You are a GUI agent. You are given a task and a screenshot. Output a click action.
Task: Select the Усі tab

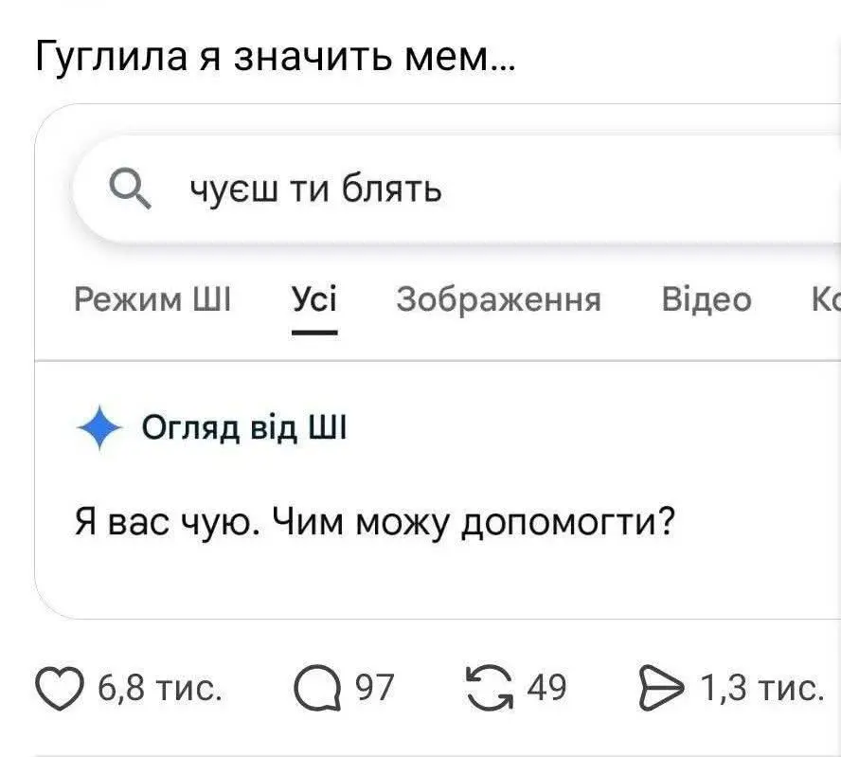point(313,299)
